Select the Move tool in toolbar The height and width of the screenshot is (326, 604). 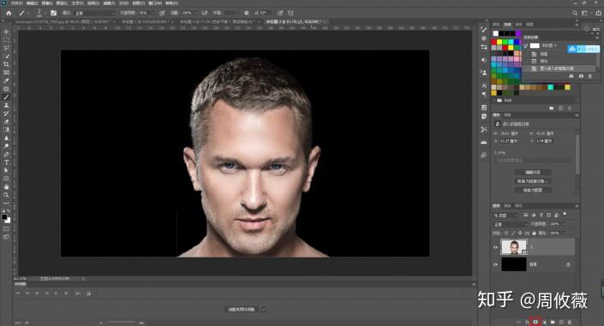coord(6,32)
